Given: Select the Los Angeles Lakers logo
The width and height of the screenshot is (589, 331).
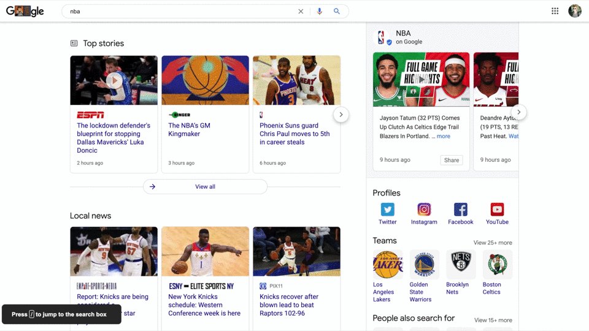Looking at the screenshot, I should (388, 265).
